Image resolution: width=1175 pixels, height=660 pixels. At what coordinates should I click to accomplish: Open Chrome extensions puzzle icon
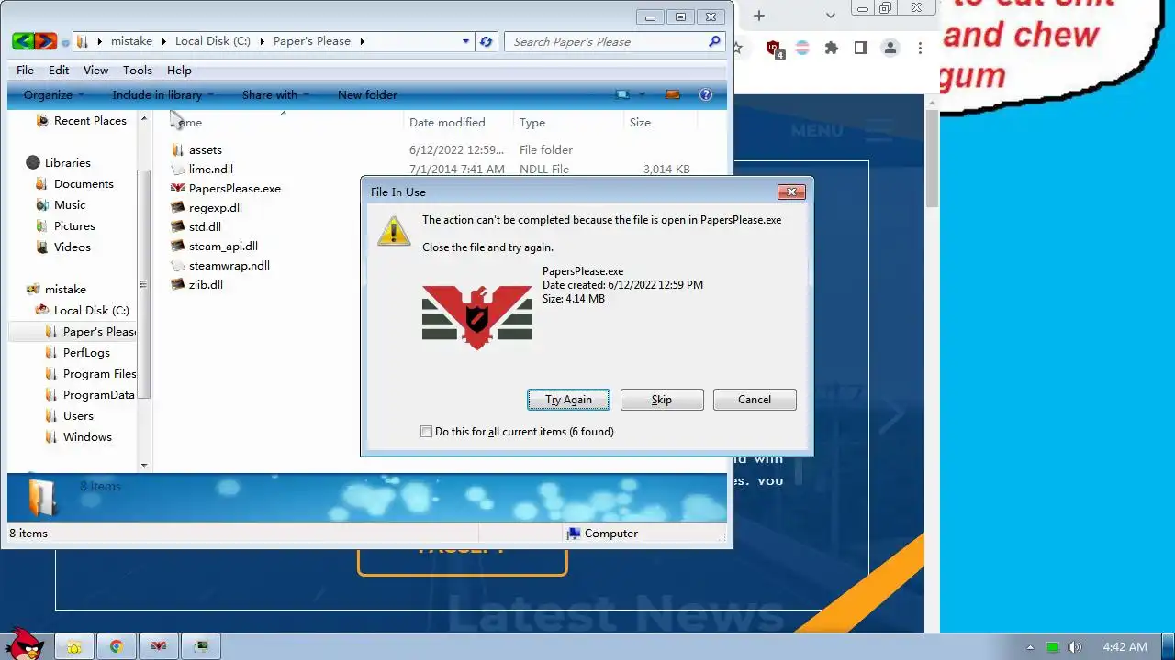point(832,48)
